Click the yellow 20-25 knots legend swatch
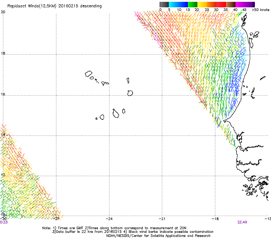This screenshot has width=271, height=238. click(x=202, y=4)
